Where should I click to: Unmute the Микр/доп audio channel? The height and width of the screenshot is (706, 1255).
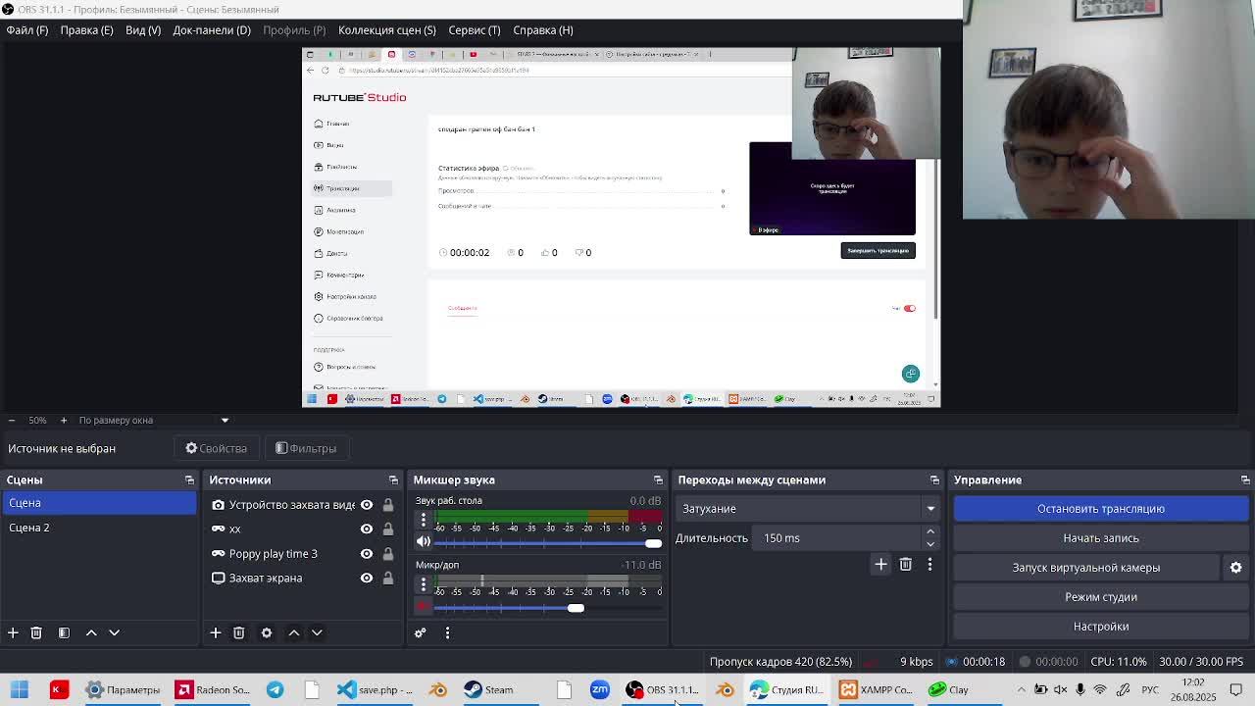tap(424, 606)
